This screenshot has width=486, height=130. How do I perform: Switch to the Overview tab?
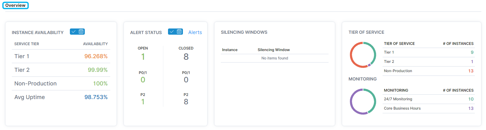[16, 6]
